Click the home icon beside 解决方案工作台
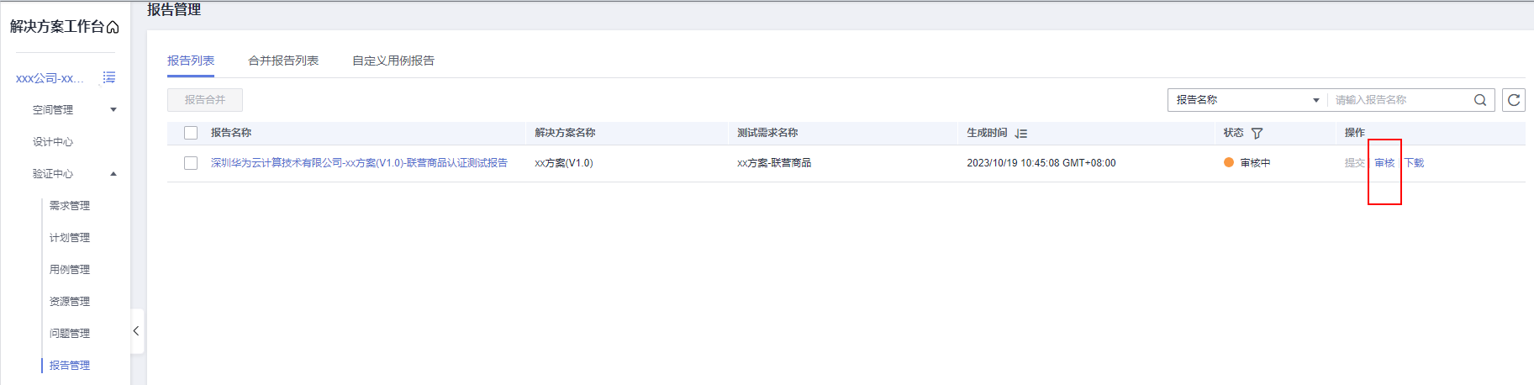This screenshot has width=1534, height=385. tap(113, 28)
